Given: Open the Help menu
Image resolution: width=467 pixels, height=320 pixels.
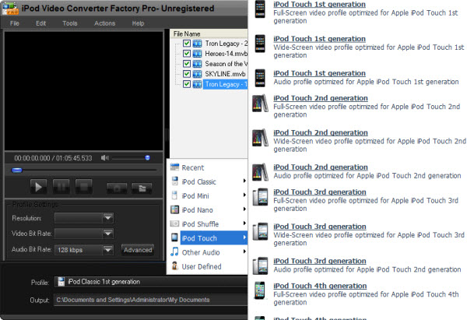Looking at the screenshot, I should point(138,23).
